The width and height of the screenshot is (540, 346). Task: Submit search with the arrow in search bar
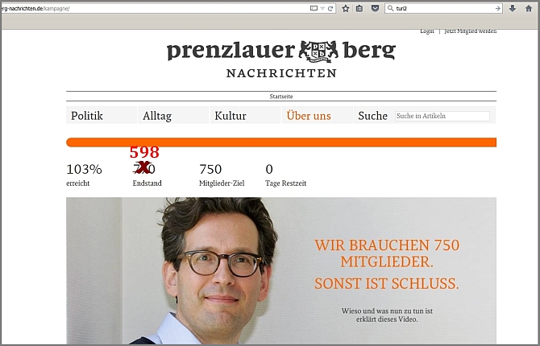click(x=497, y=9)
